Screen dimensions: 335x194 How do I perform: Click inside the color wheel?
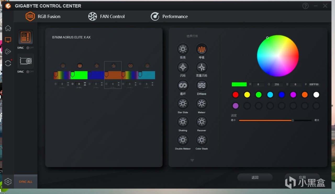[x=278, y=56]
